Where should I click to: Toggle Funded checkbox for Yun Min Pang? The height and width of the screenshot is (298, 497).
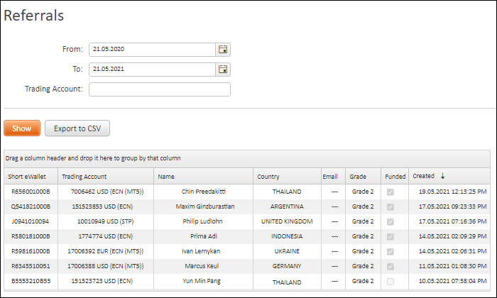point(390,281)
